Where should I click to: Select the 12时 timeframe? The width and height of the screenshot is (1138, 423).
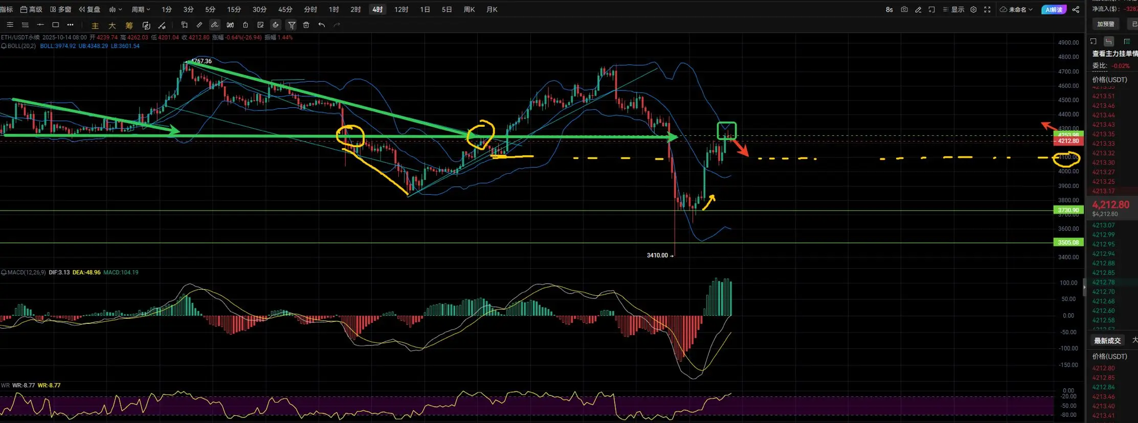point(401,9)
